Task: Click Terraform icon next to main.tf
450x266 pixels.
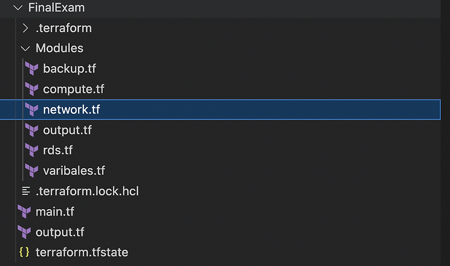Action: pyautogui.click(x=24, y=212)
